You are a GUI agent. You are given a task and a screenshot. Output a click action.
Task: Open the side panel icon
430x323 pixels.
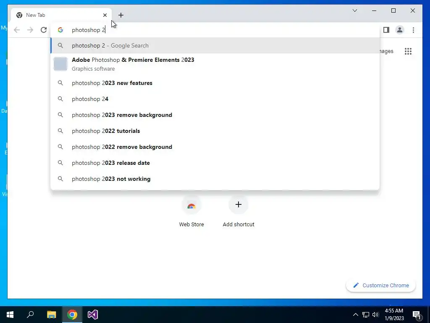386,30
